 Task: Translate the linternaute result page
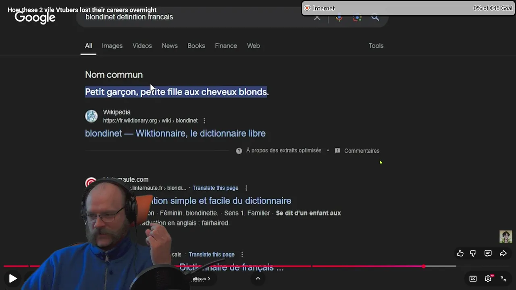[215, 188]
